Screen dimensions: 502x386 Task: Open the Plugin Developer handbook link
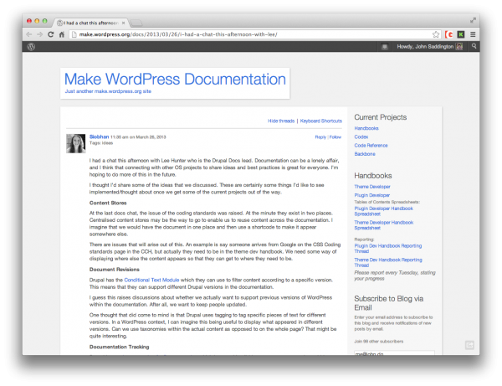[x=372, y=195]
